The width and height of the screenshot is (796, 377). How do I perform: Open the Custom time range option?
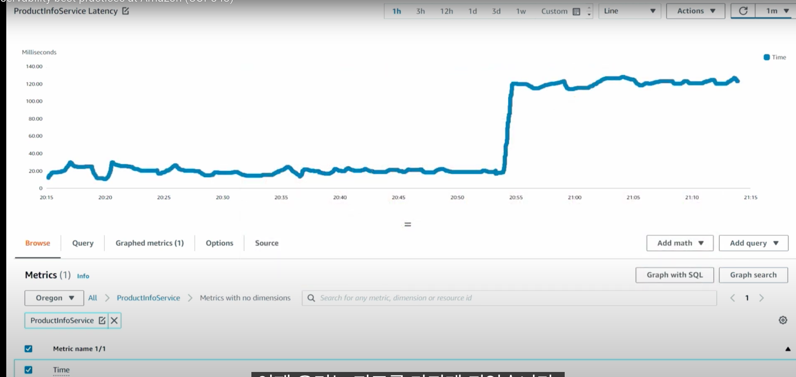(554, 11)
